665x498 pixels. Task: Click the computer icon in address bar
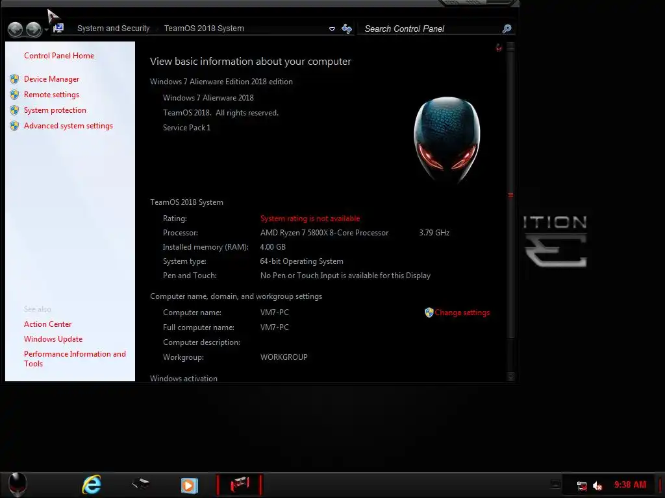coord(58,29)
